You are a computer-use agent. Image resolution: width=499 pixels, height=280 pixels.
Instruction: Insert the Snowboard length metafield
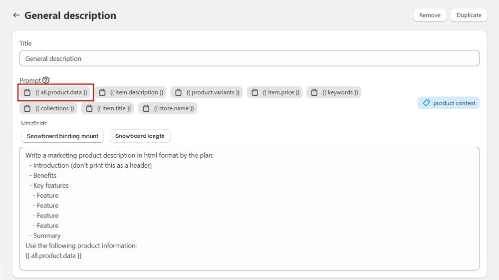[140, 136]
